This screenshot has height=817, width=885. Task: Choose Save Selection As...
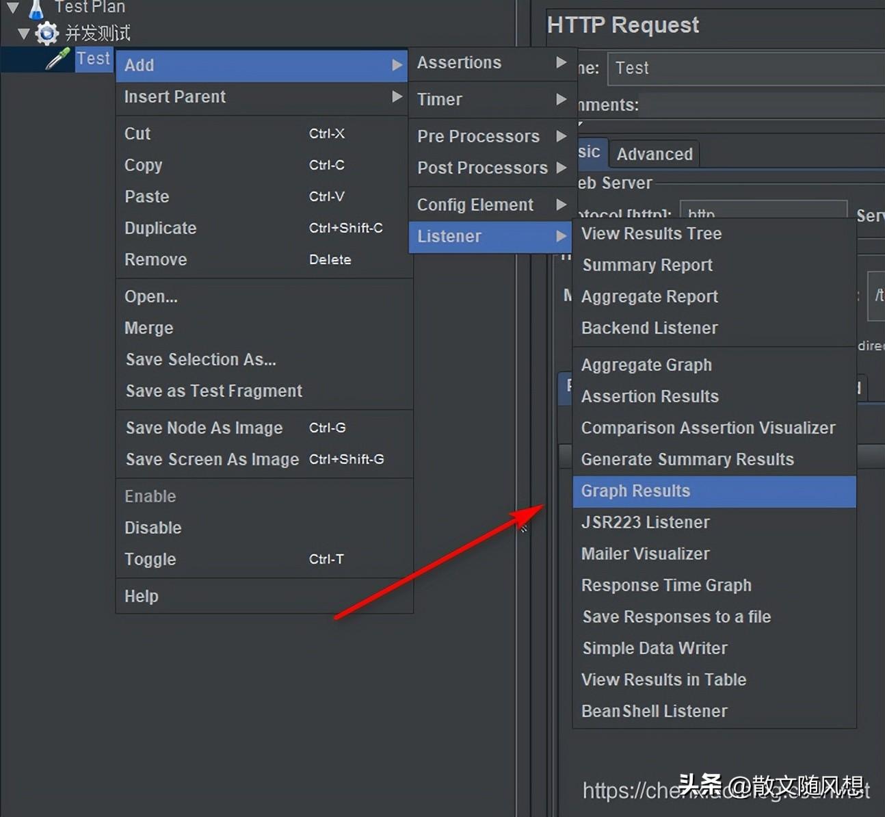point(265,360)
